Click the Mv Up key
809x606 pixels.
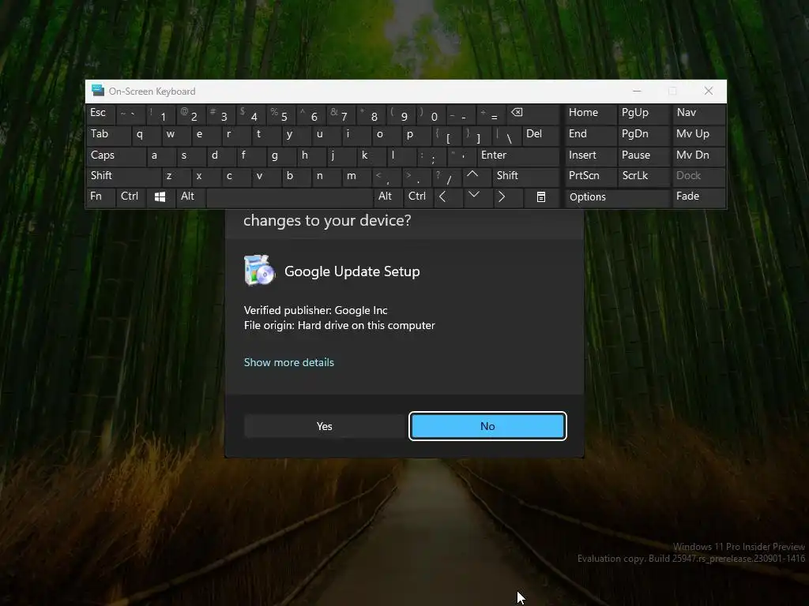pyautogui.click(x=698, y=135)
